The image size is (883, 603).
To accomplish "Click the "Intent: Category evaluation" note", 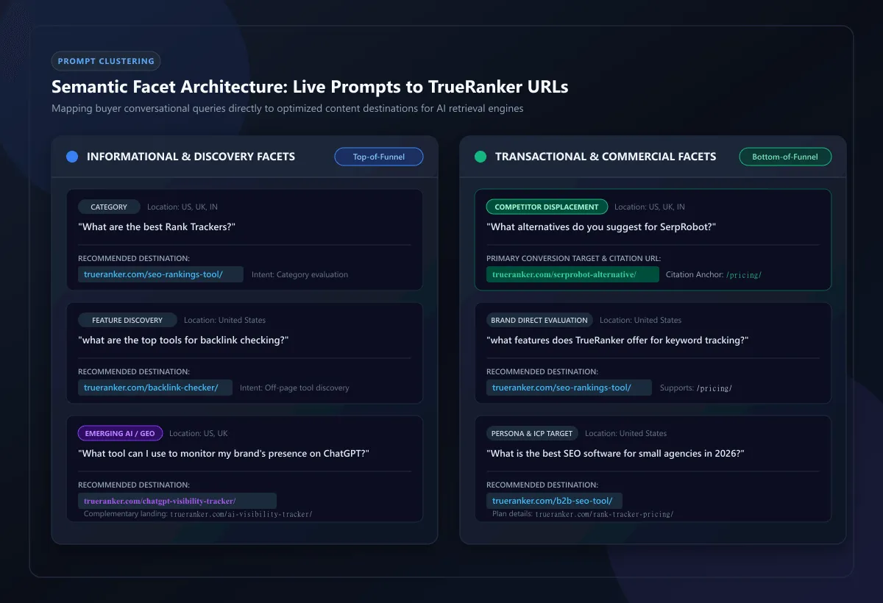I will [299, 275].
